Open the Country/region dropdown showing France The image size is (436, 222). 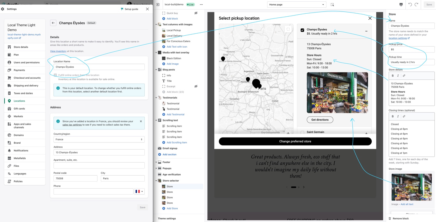click(x=99, y=139)
